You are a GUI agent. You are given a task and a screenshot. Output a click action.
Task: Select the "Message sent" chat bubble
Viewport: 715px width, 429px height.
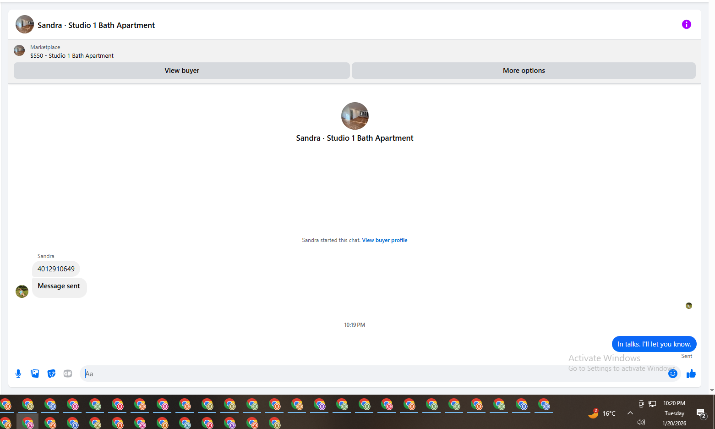click(59, 287)
